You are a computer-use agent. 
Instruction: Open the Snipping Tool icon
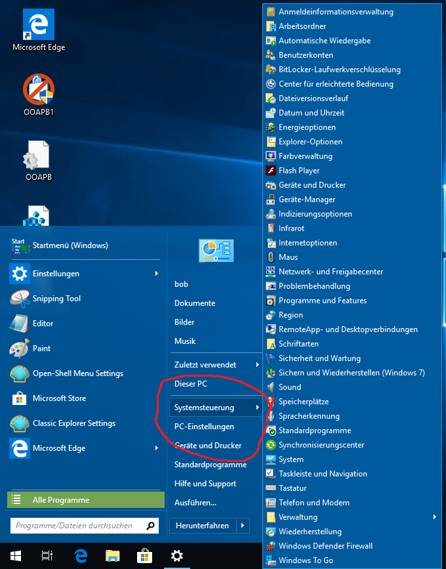coord(20,299)
